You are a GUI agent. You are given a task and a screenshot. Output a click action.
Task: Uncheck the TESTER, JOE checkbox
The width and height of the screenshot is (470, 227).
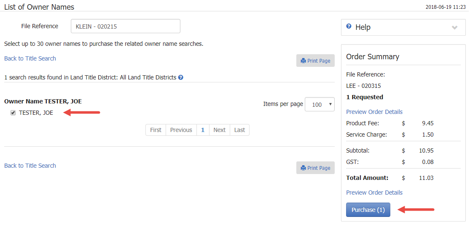(13, 113)
